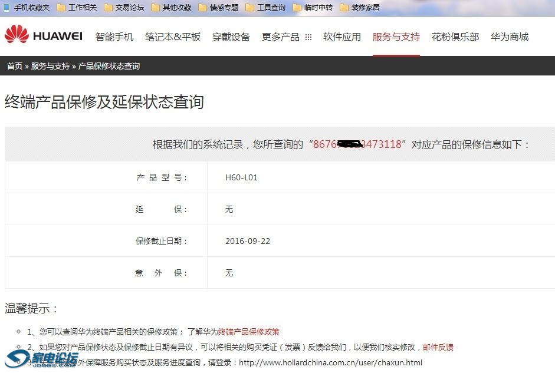555x373 pixels.
Task: Open the 终端产品保修政策 link
Action: point(249,332)
